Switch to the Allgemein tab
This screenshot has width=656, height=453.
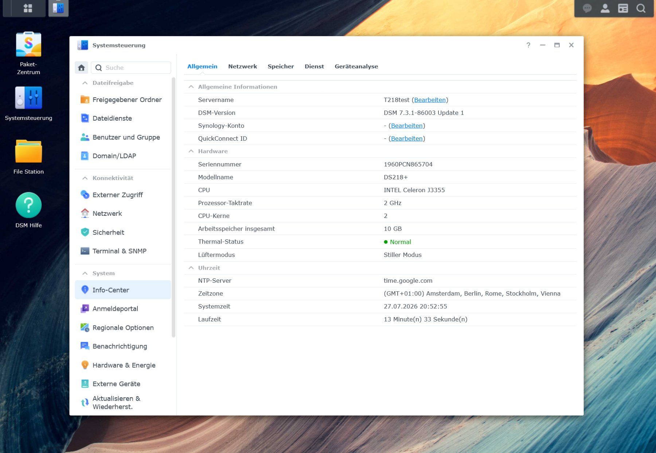202,66
